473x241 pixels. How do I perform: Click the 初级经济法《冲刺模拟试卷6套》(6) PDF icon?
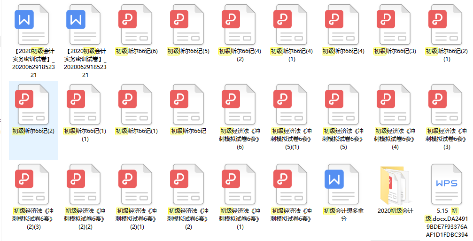click(238, 104)
